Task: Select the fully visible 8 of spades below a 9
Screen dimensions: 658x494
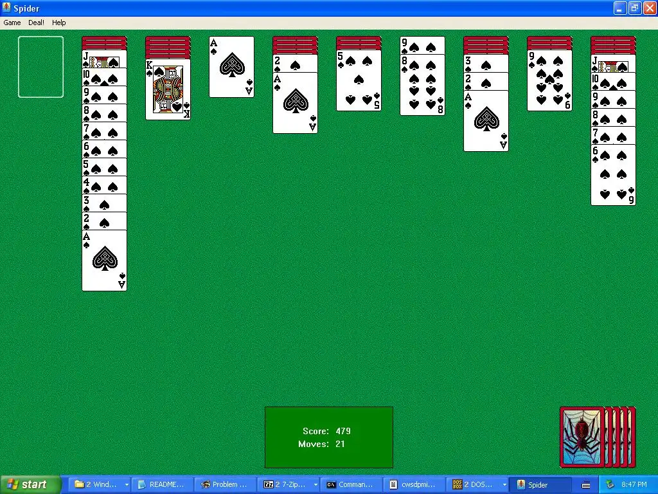Action: (x=423, y=85)
